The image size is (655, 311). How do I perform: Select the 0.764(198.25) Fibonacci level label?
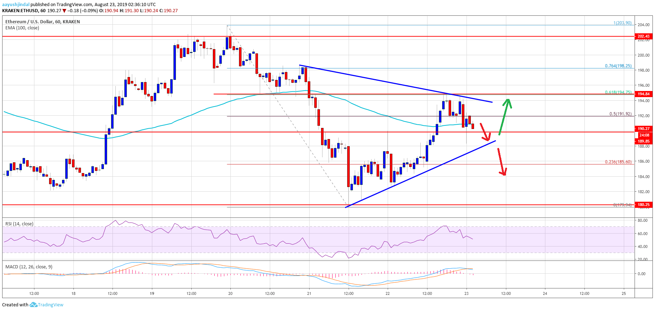point(618,66)
